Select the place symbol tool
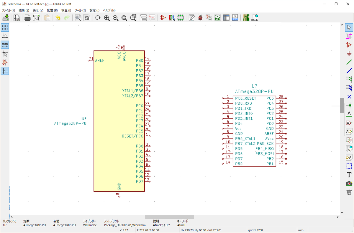Viewport: 354px width, 233px height. coord(349,45)
